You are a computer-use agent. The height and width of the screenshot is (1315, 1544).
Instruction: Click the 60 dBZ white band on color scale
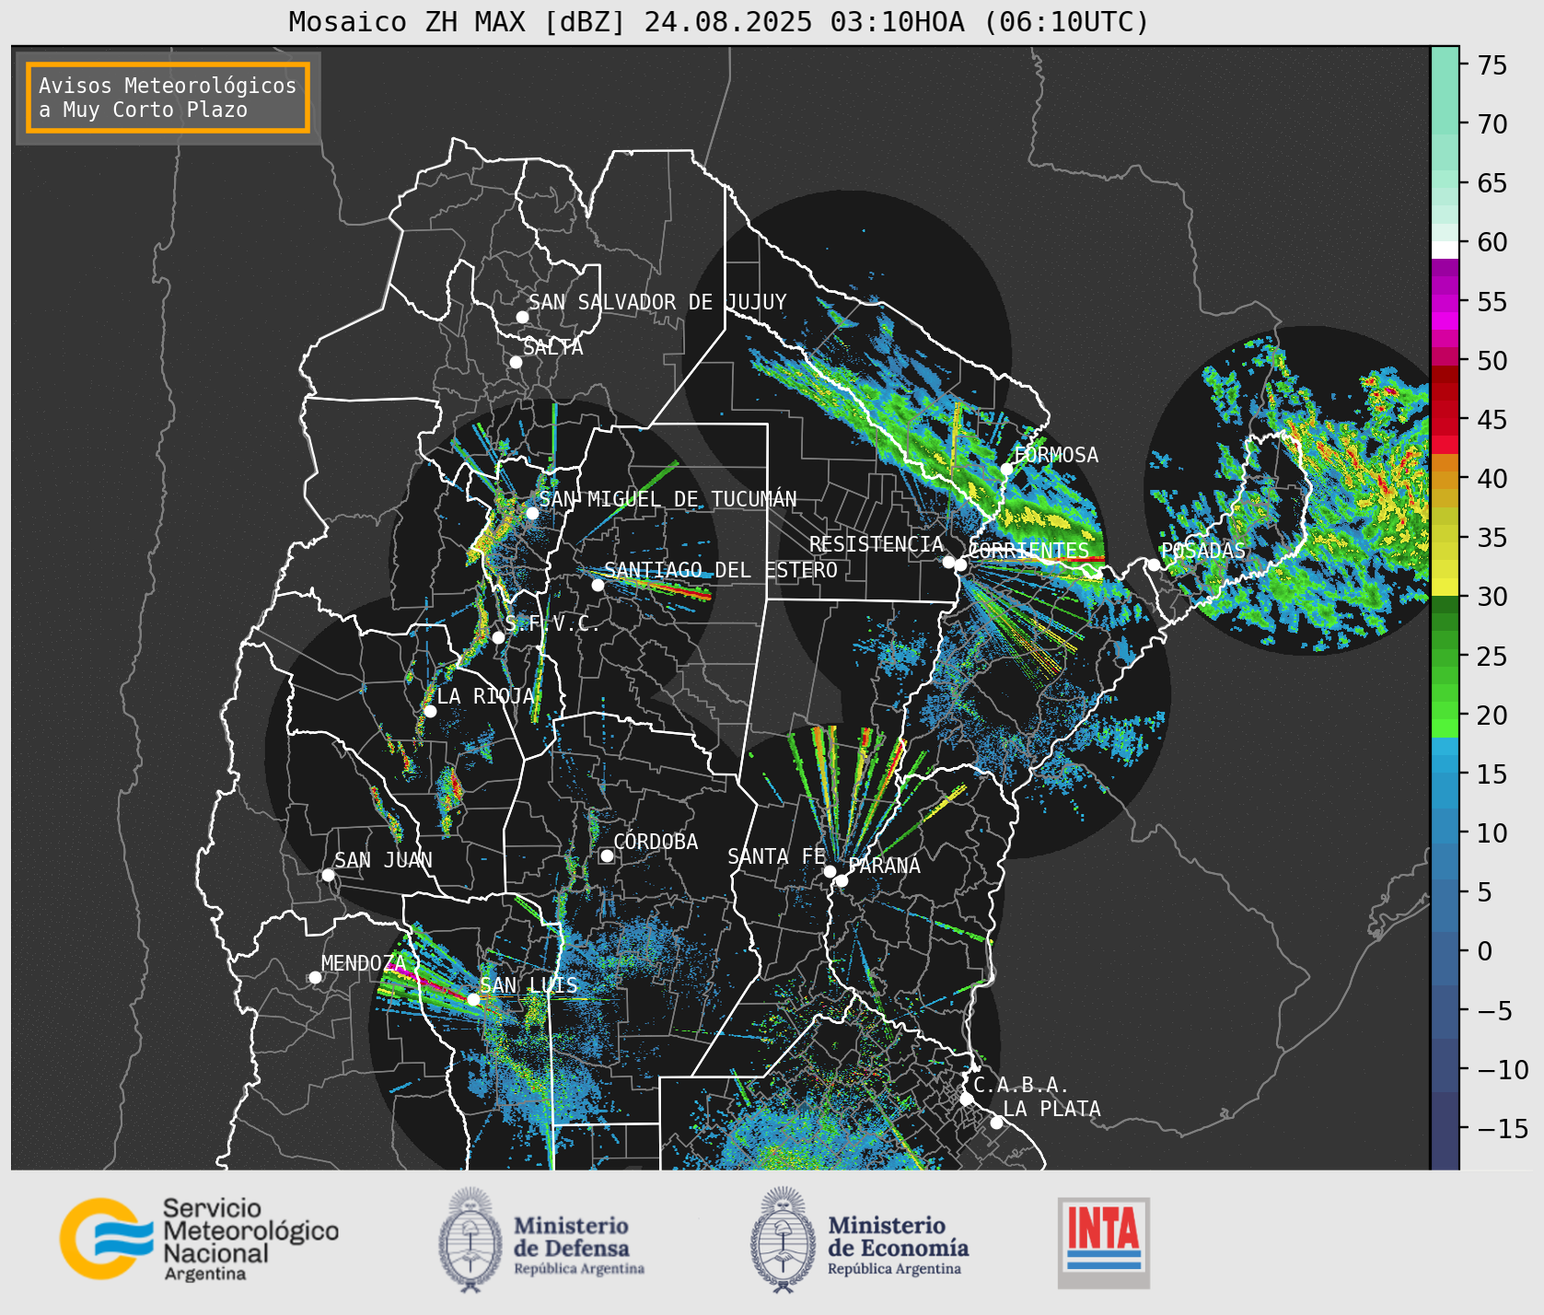coord(1445,250)
